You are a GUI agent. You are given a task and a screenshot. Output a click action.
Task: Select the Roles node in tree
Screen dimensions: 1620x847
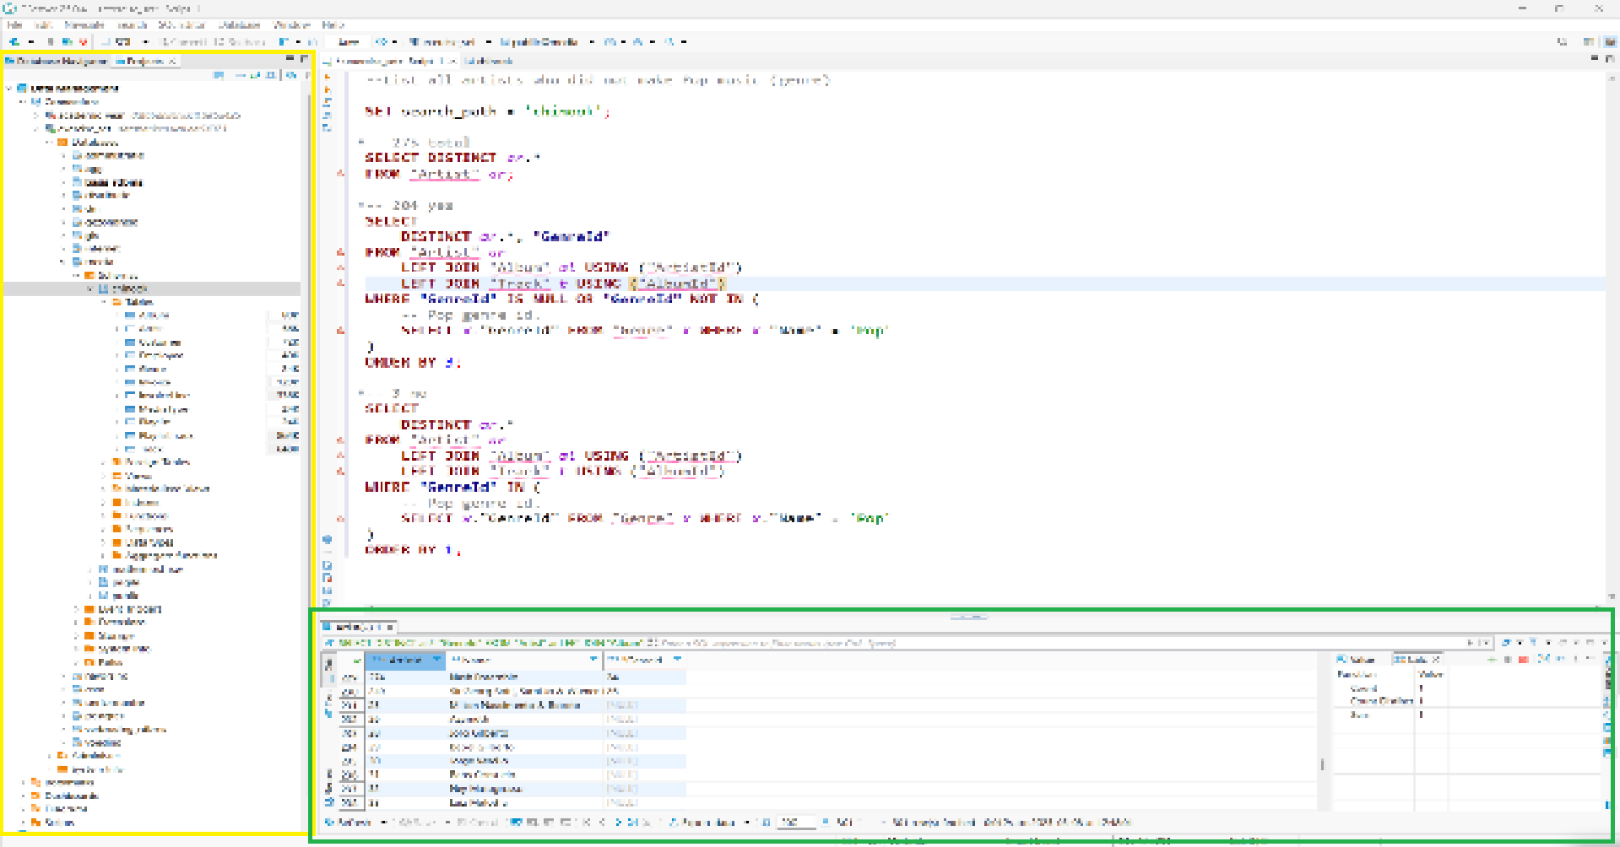point(110,662)
